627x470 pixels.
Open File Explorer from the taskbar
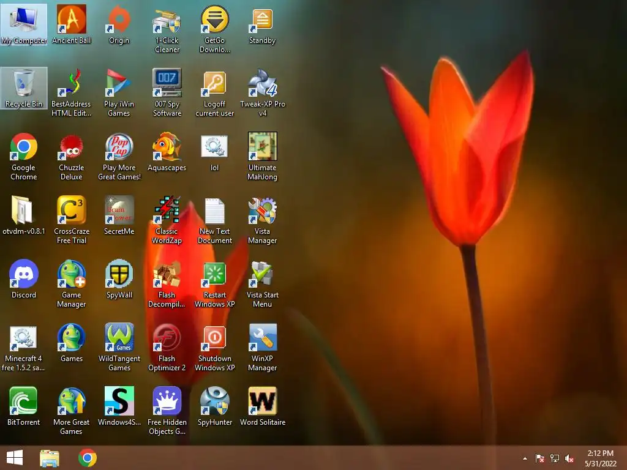coord(50,458)
